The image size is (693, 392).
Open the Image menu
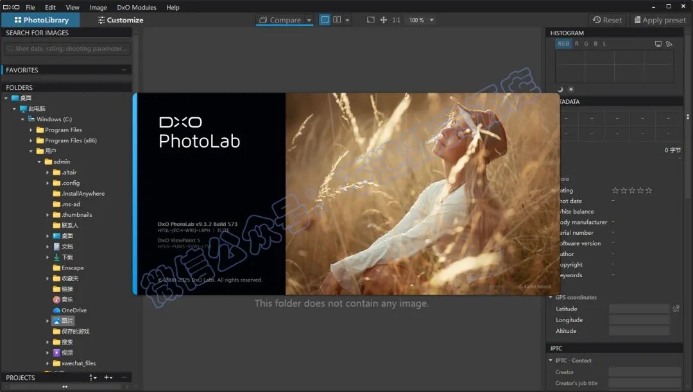tap(98, 7)
